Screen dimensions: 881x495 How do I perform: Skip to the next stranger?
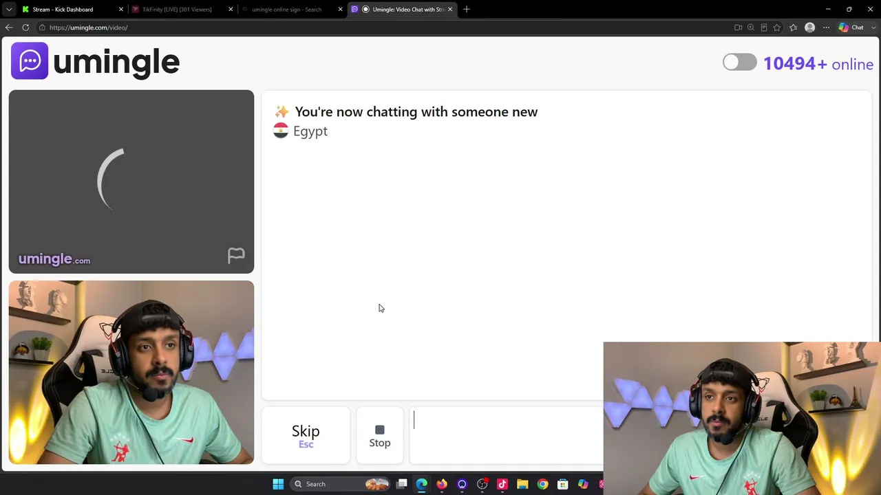pos(306,435)
